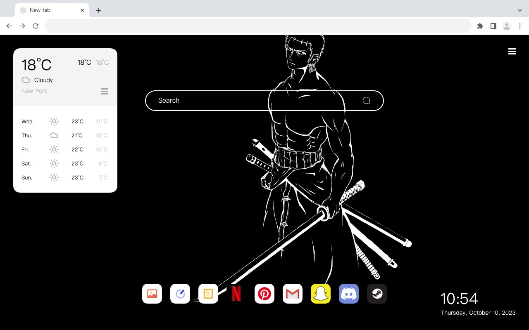Go forward in browser history

click(x=22, y=26)
